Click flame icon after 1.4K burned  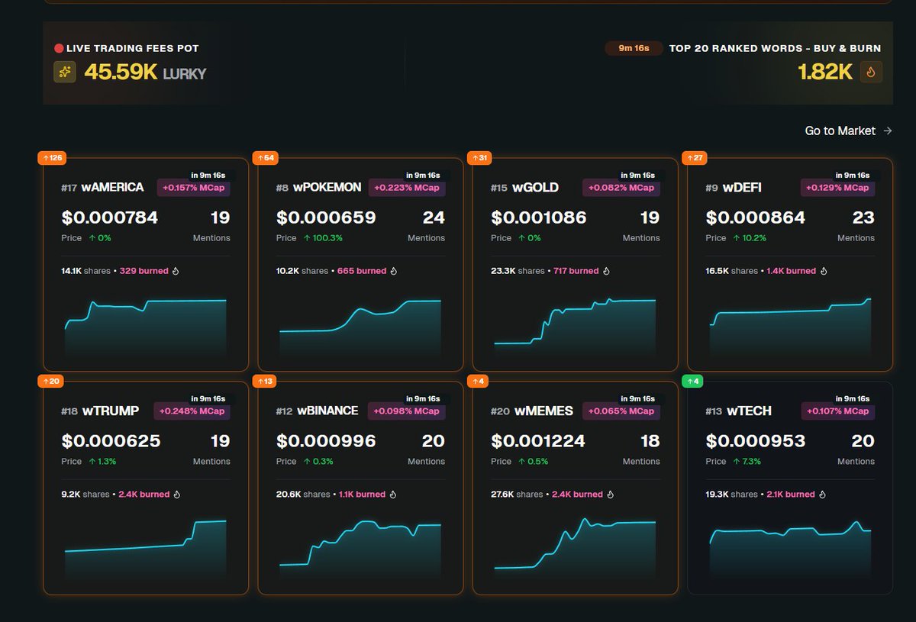pos(824,271)
